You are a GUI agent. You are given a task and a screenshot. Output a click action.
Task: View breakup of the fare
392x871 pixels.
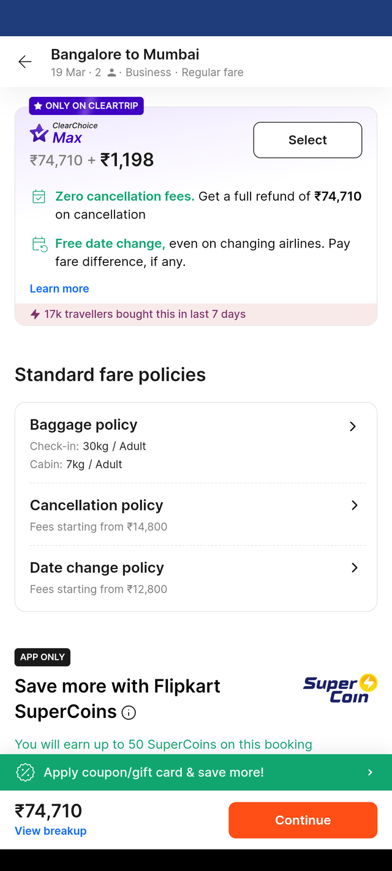(50, 831)
